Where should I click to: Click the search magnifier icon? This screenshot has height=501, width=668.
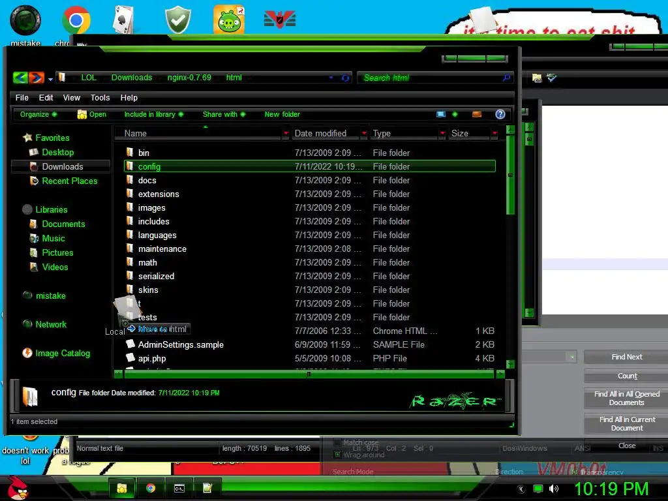coord(506,78)
